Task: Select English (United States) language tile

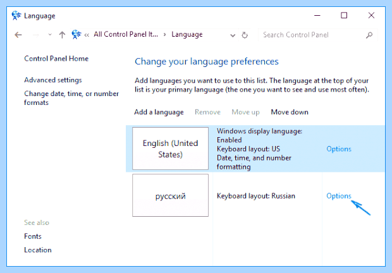Action: [170, 149]
